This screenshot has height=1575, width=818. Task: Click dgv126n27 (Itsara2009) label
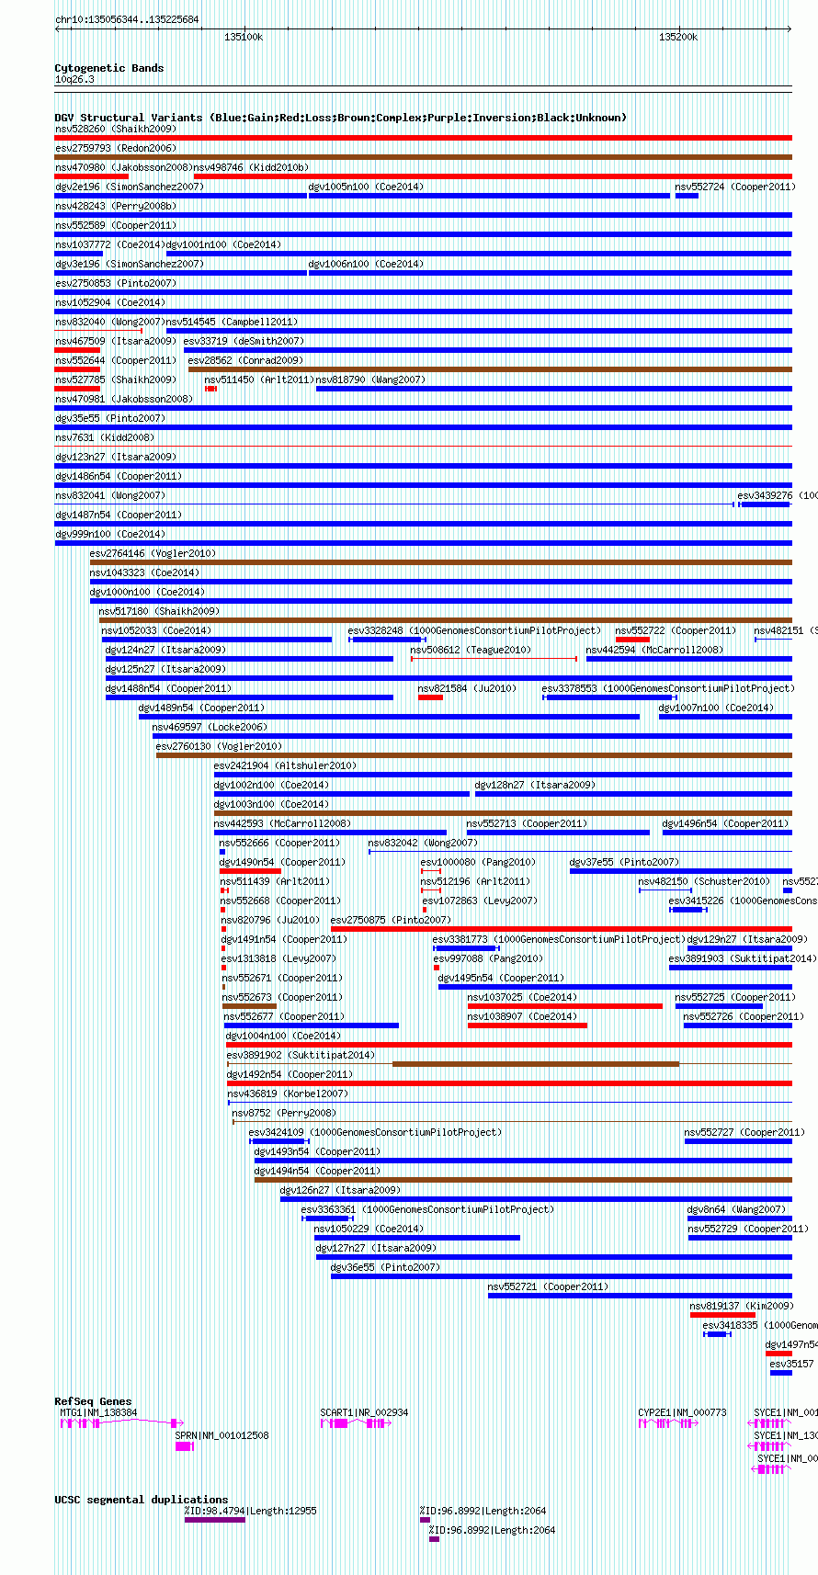click(x=340, y=1190)
